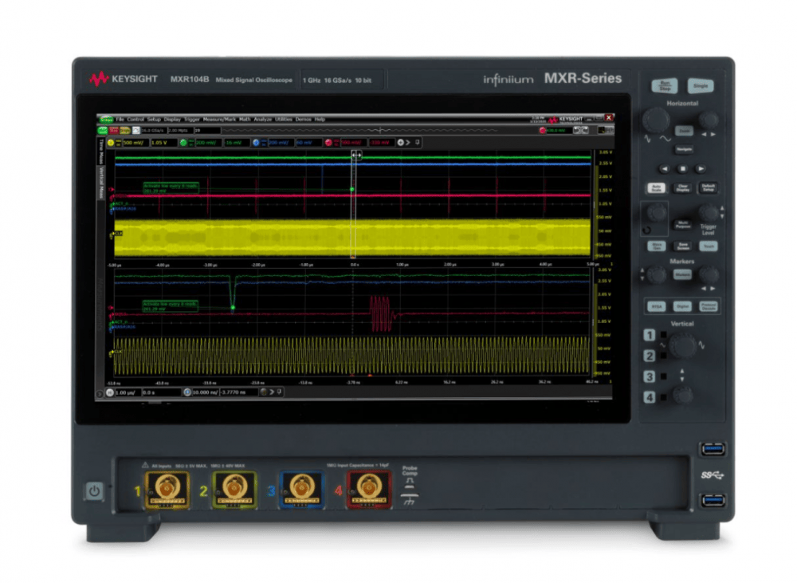
Task: Open the Trigger menu
Action: point(191,119)
